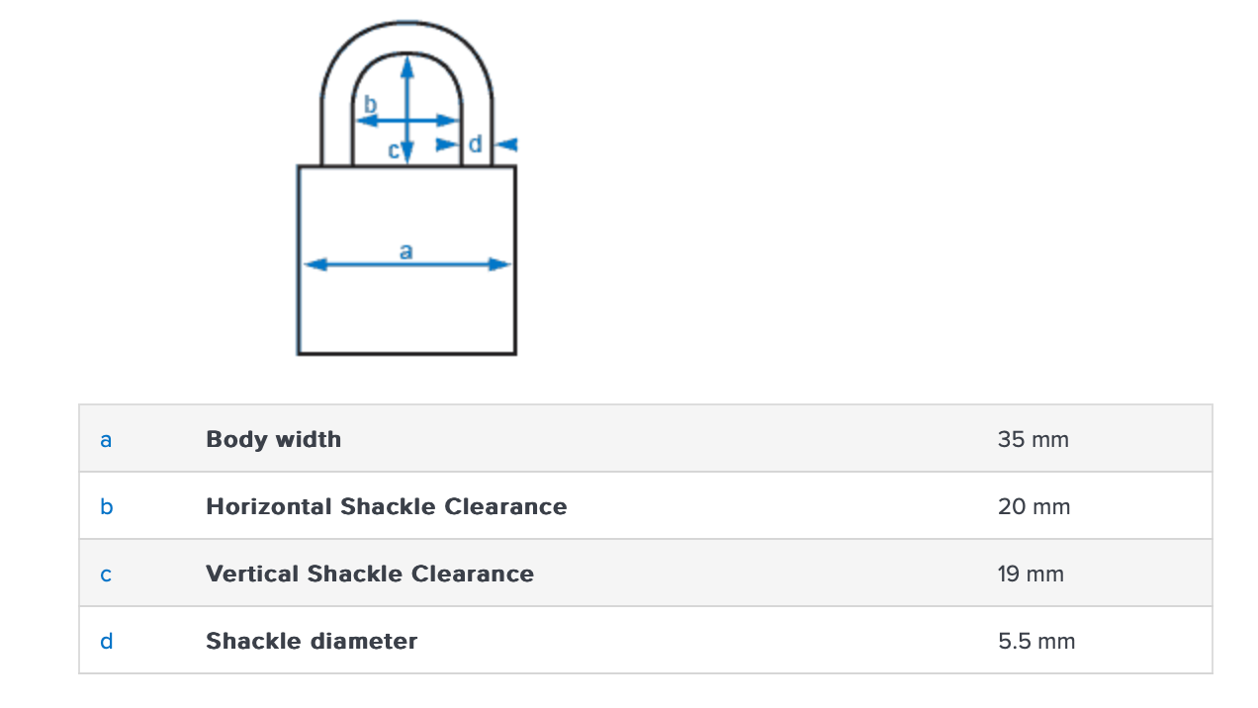The image size is (1258, 708).
Task: Click the blue 'a' in the table
Action: pos(106,439)
